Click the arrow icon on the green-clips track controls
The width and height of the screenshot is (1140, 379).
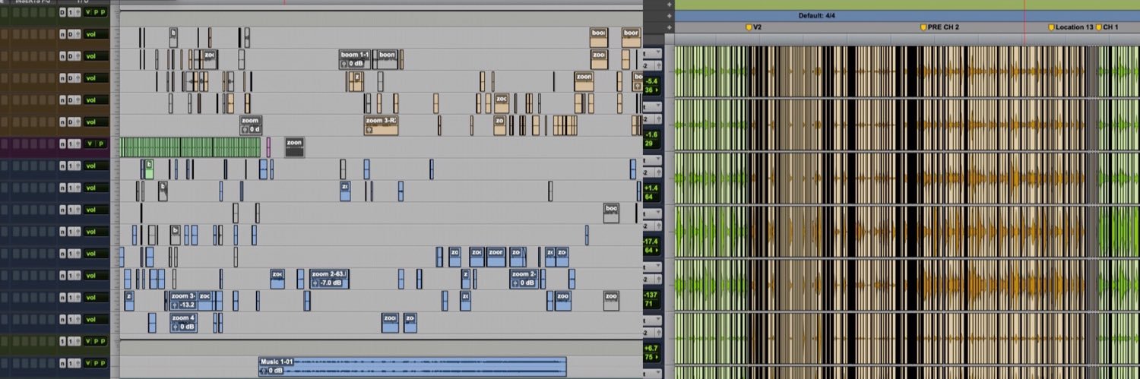[78, 144]
